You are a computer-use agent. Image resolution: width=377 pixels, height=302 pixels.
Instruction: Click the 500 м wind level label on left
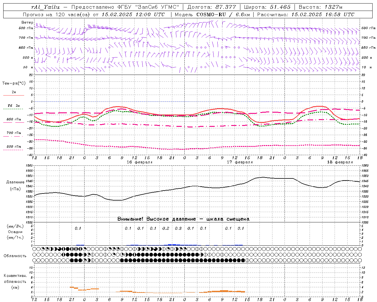coord(28,58)
